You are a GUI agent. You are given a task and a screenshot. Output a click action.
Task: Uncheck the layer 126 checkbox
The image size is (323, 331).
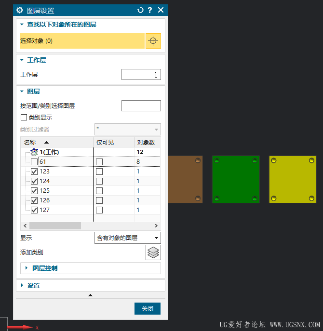coord(34,200)
